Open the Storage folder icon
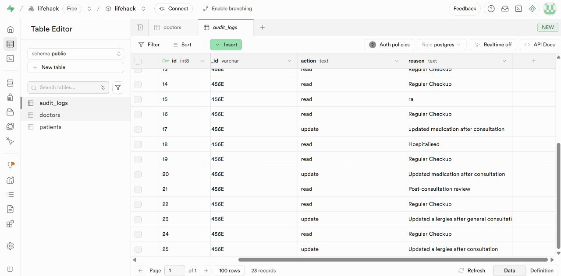The width and height of the screenshot is (561, 276). pyautogui.click(x=10, y=112)
